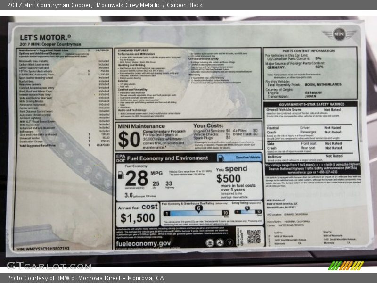Click the large '28' combined MPG number
The width and height of the screenshot is (377, 283).
pyautogui.click(x=137, y=178)
